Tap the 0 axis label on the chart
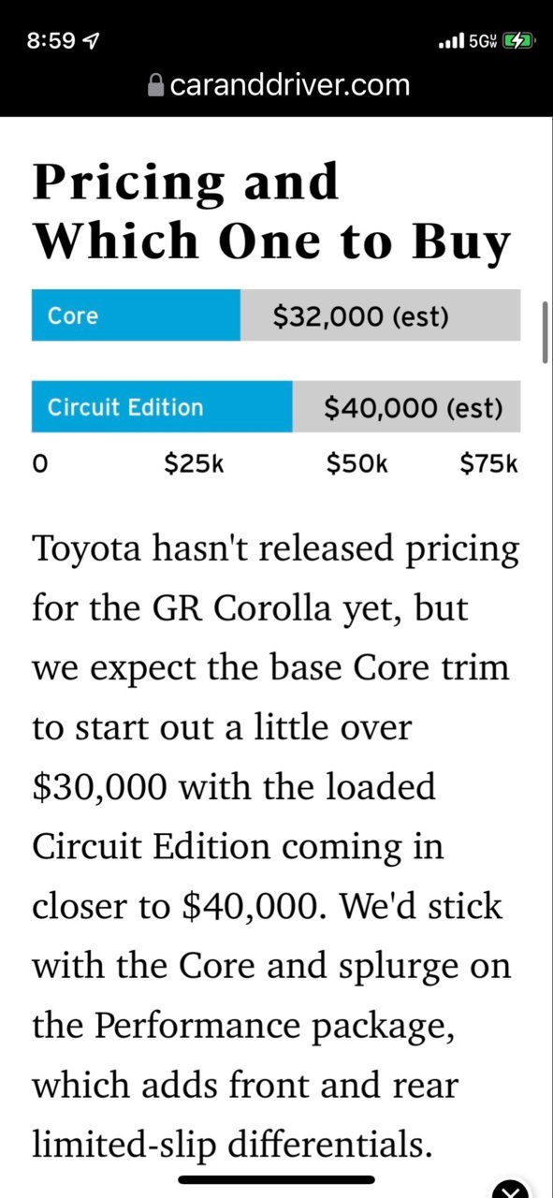Screen dimensions: 553x1198 tap(38, 464)
